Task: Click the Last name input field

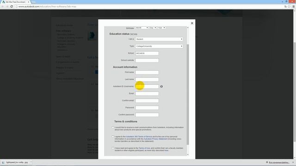Action: point(147,79)
